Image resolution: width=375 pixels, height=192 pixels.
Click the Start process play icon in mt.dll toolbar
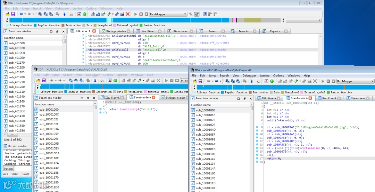pyautogui.click(x=323, y=81)
